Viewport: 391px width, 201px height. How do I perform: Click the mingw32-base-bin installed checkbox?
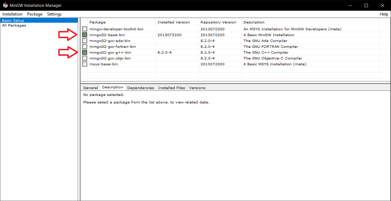pyautogui.click(x=84, y=35)
